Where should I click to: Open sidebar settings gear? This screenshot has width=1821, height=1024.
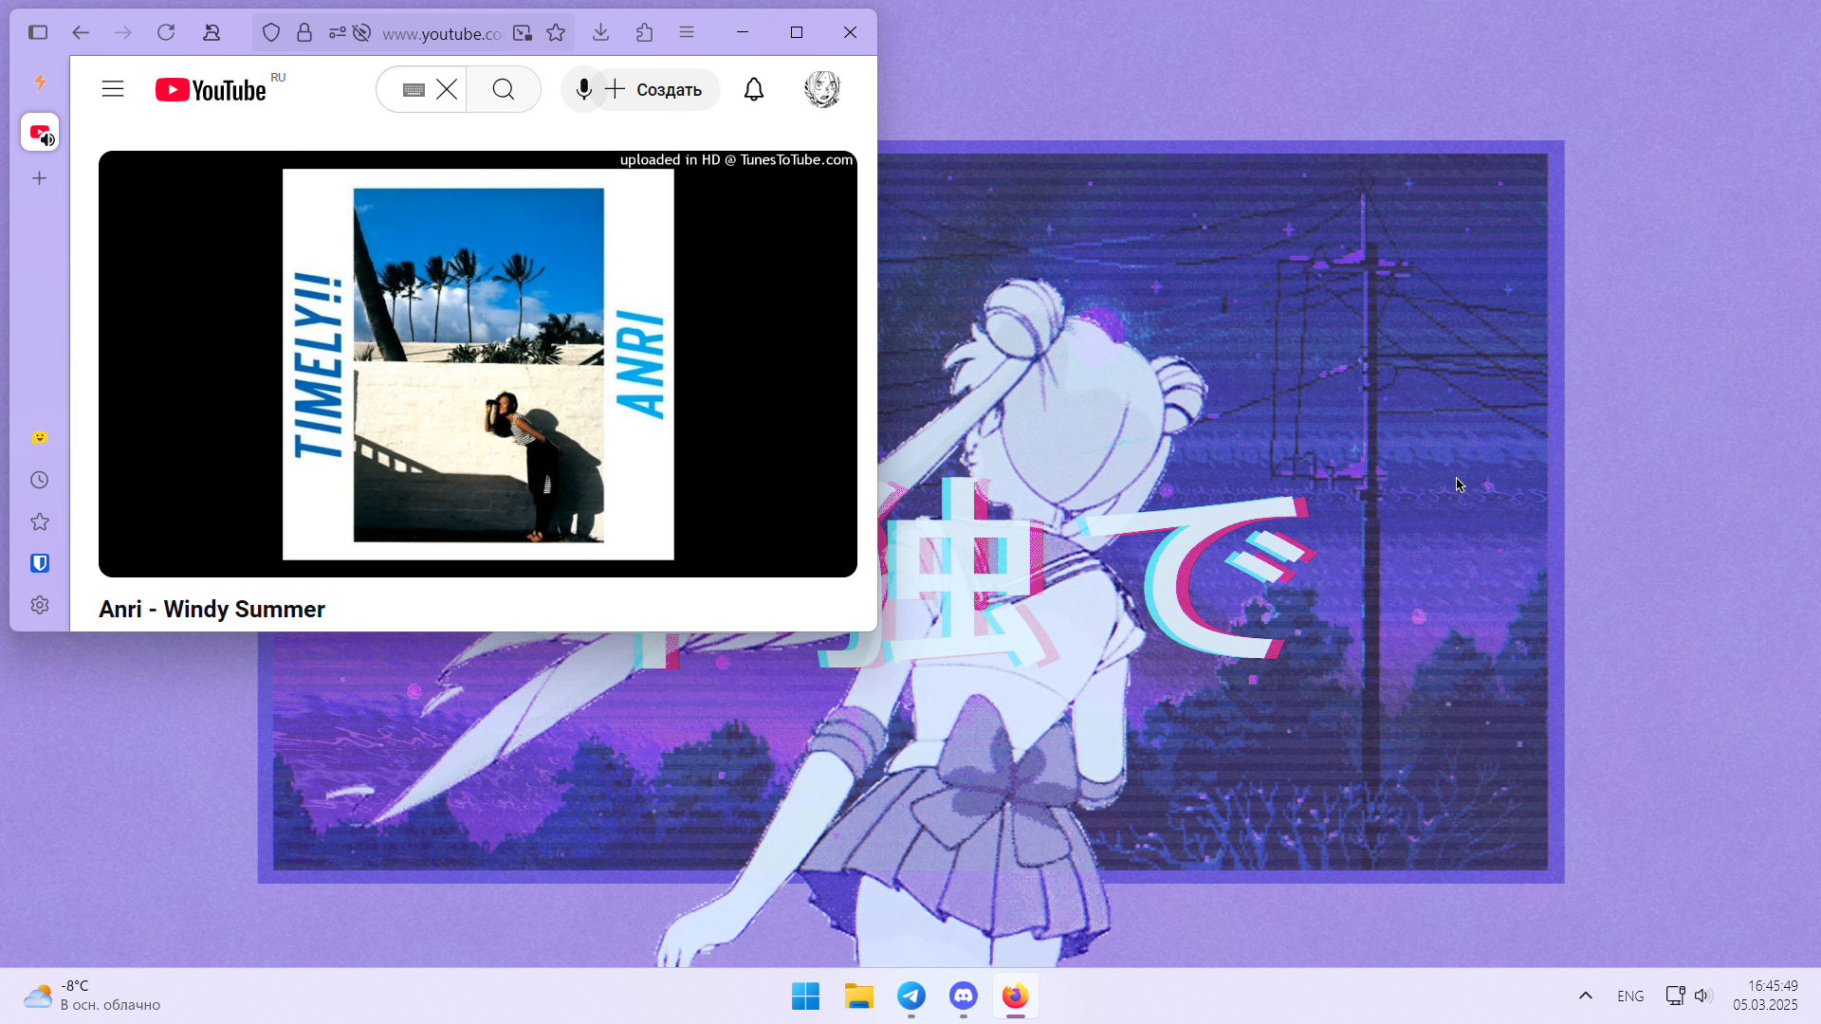click(40, 605)
